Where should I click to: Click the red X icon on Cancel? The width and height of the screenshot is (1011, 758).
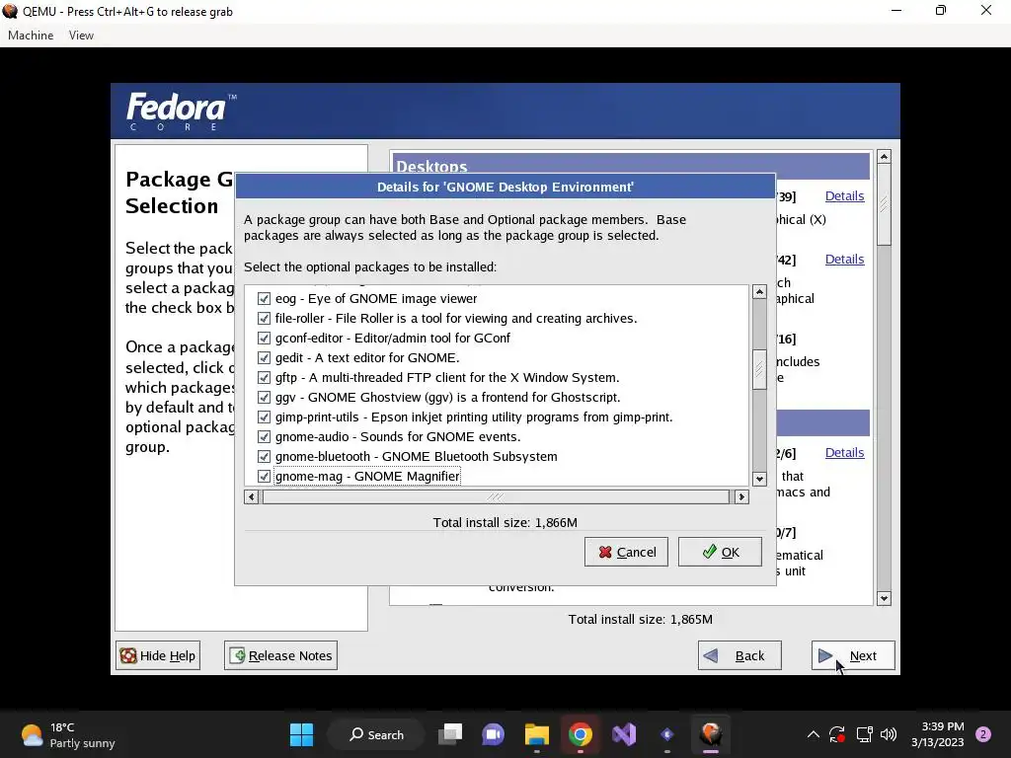coord(605,553)
